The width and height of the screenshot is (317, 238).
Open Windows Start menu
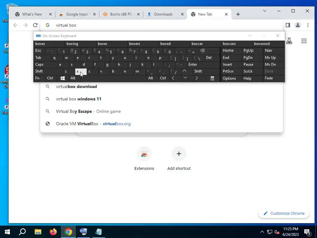[x=7, y=232]
